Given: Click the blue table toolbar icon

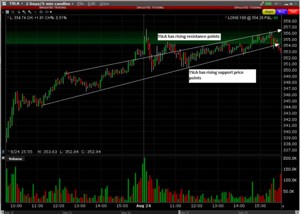Looking at the screenshot, I should [x=7, y=12].
